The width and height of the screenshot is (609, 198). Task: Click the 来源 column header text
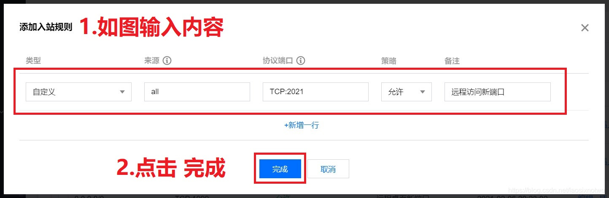(x=152, y=61)
